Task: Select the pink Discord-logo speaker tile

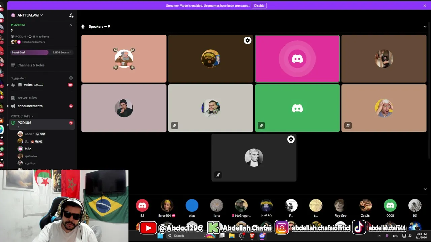Action: [297, 59]
